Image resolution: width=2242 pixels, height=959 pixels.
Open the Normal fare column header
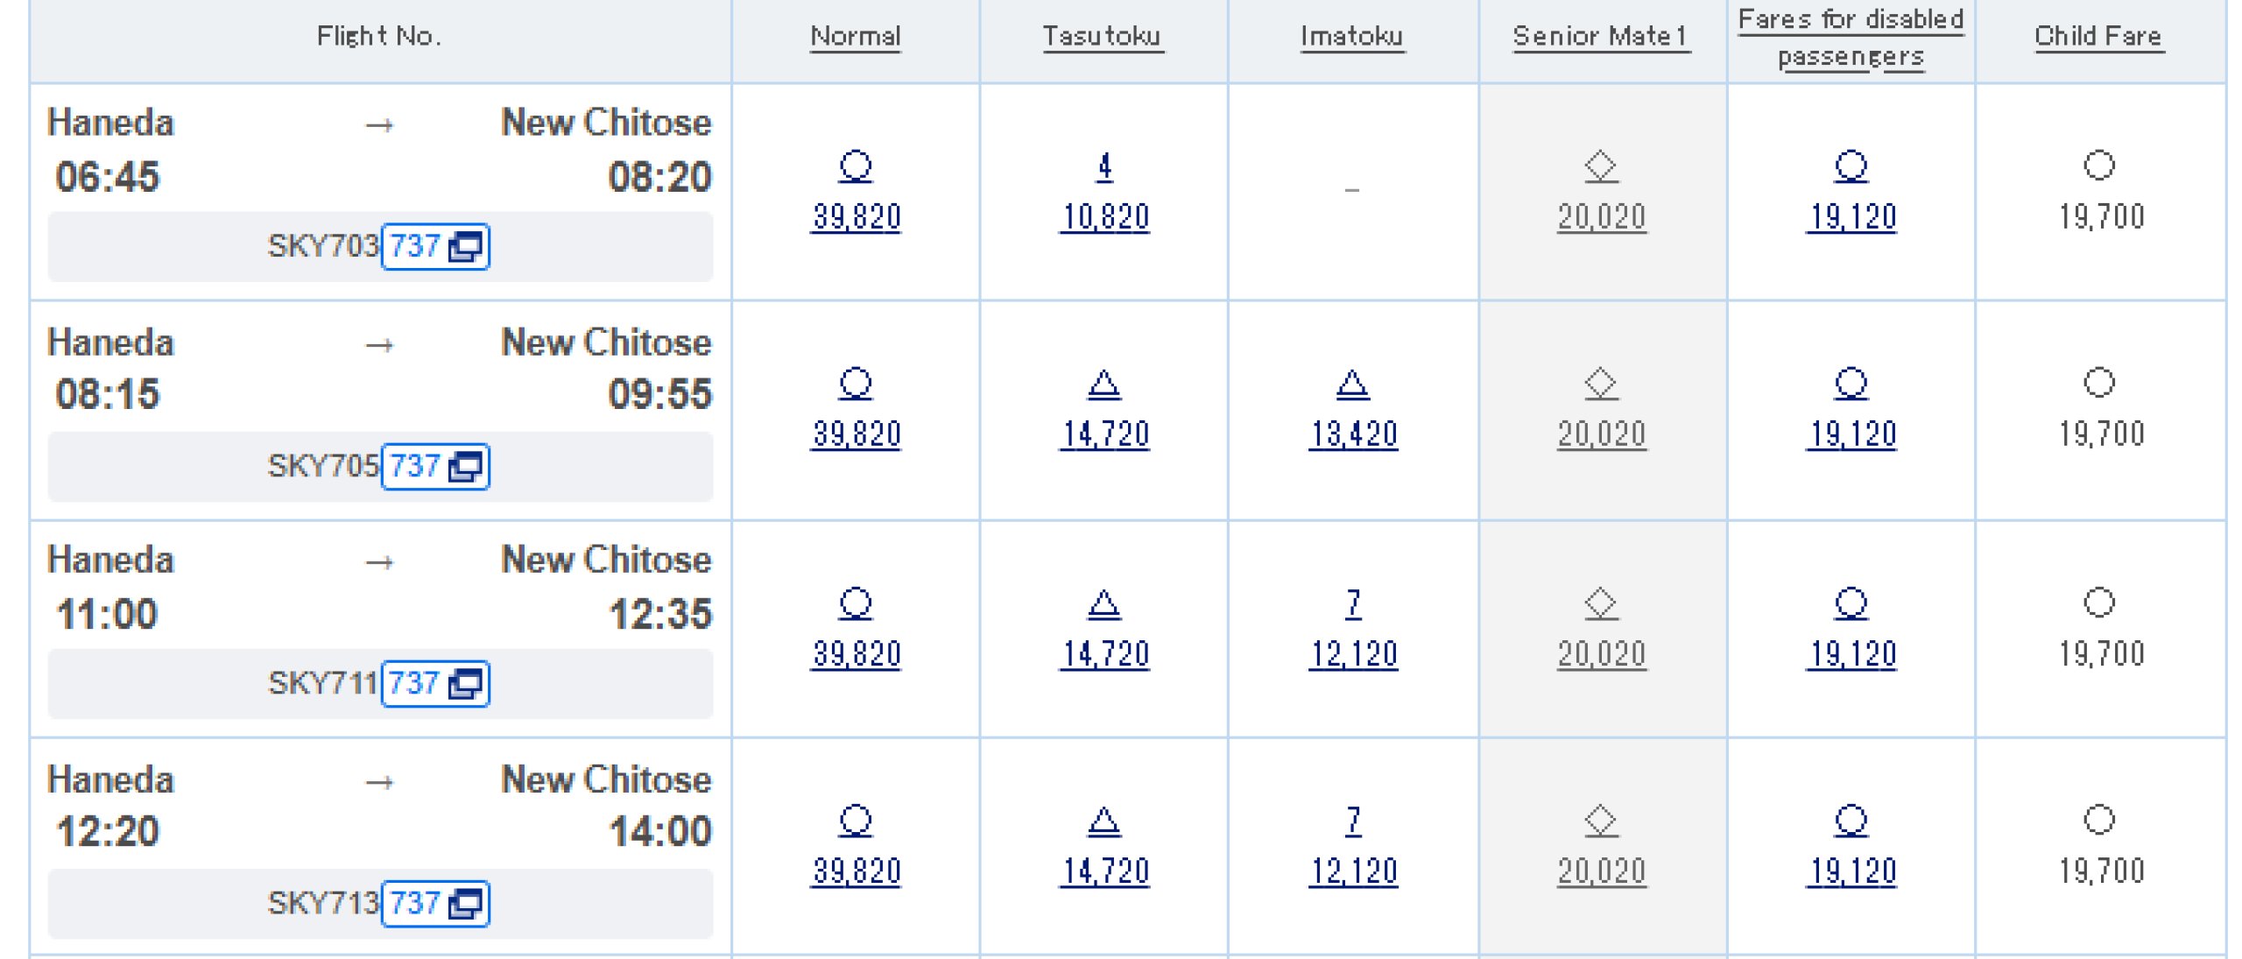pyautogui.click(x=856, y=36)
